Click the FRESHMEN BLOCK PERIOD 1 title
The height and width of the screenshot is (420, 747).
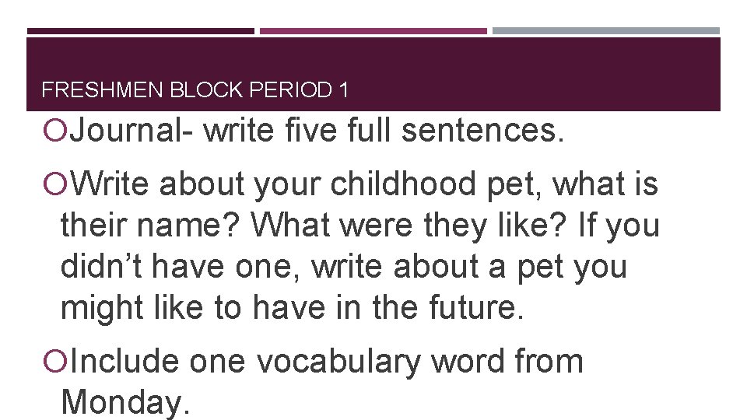point(195,91)
